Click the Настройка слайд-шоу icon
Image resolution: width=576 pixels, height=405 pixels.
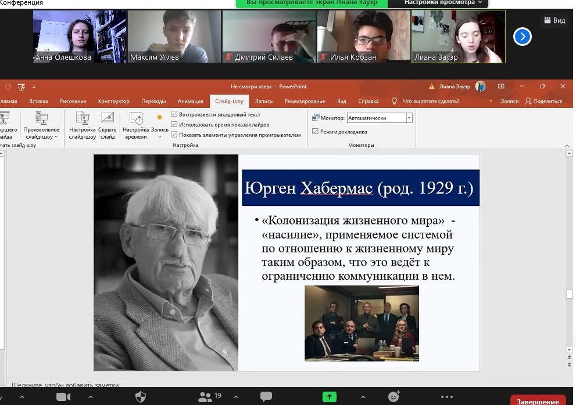pos(82,125)
